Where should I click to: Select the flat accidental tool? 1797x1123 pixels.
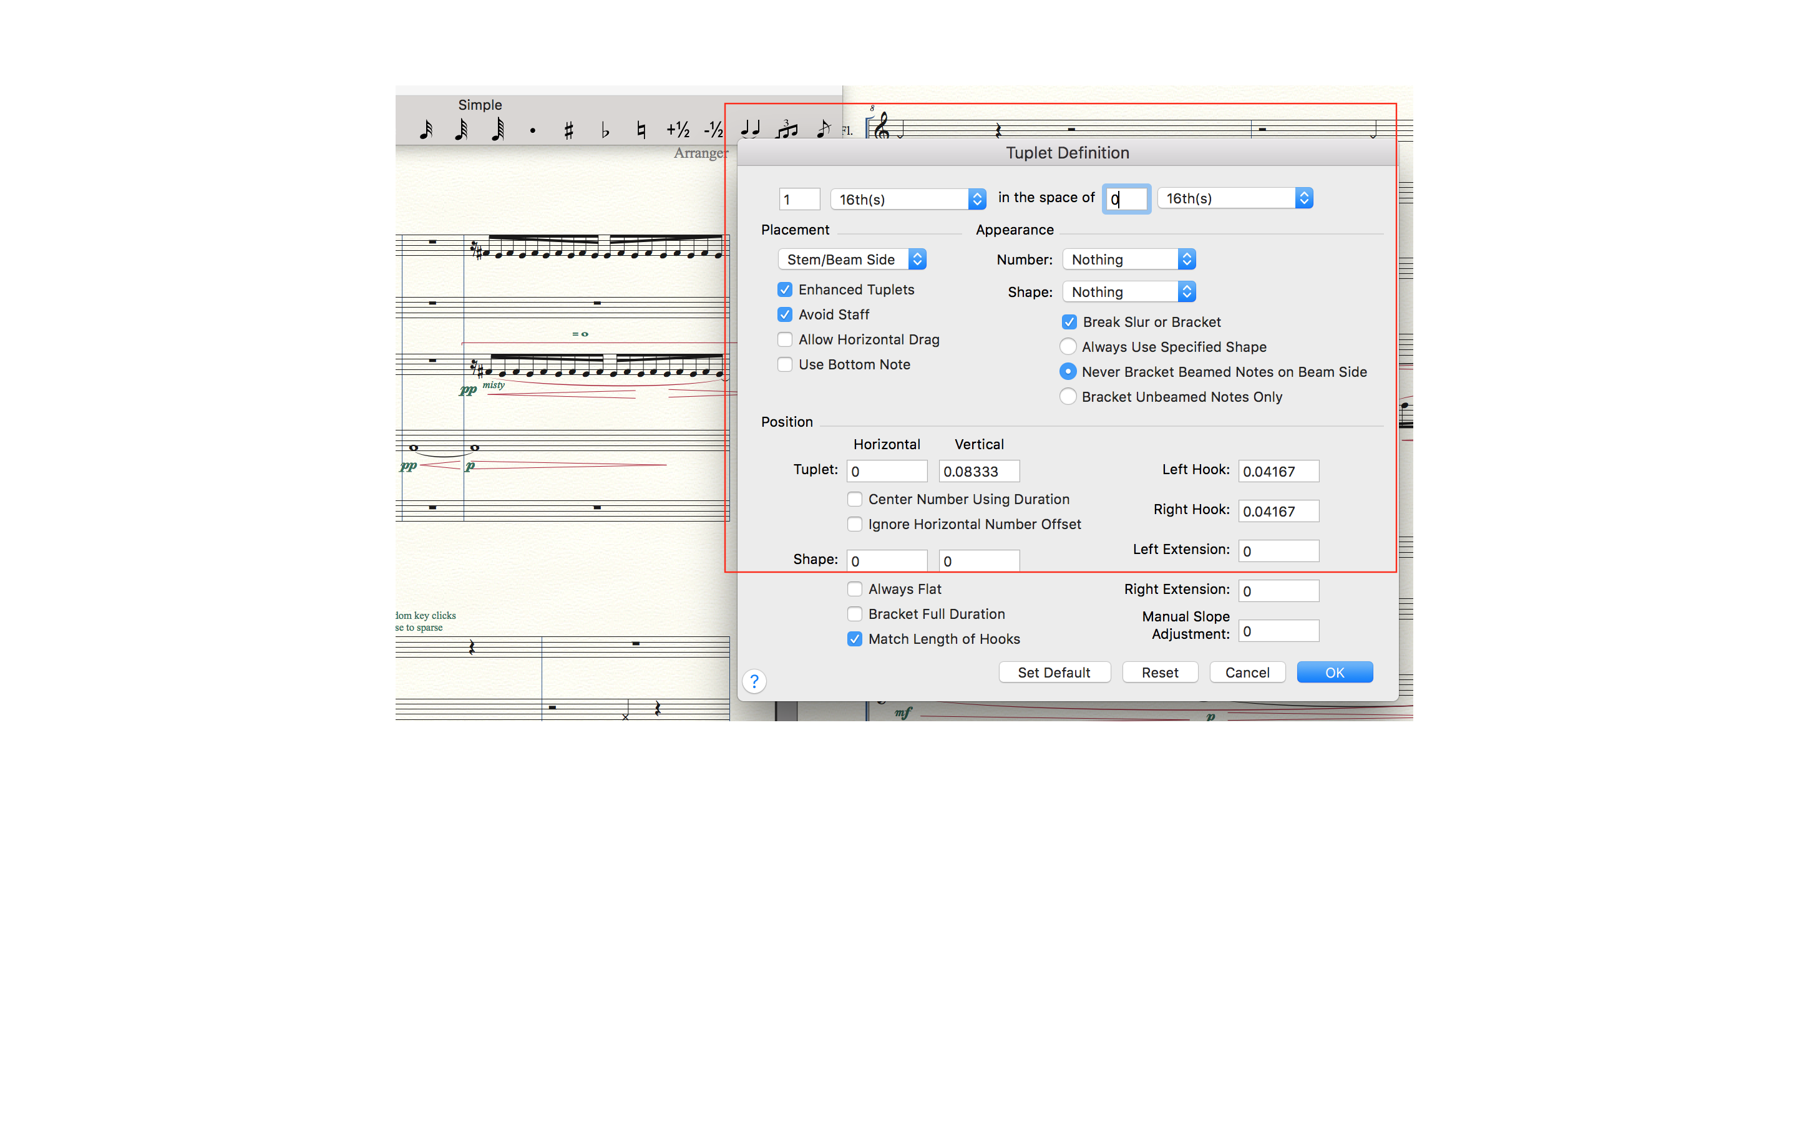(x=605, y=131)
